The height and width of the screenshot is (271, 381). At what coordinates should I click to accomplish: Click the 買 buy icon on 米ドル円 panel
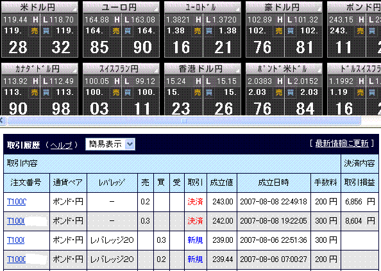[46, 31]
